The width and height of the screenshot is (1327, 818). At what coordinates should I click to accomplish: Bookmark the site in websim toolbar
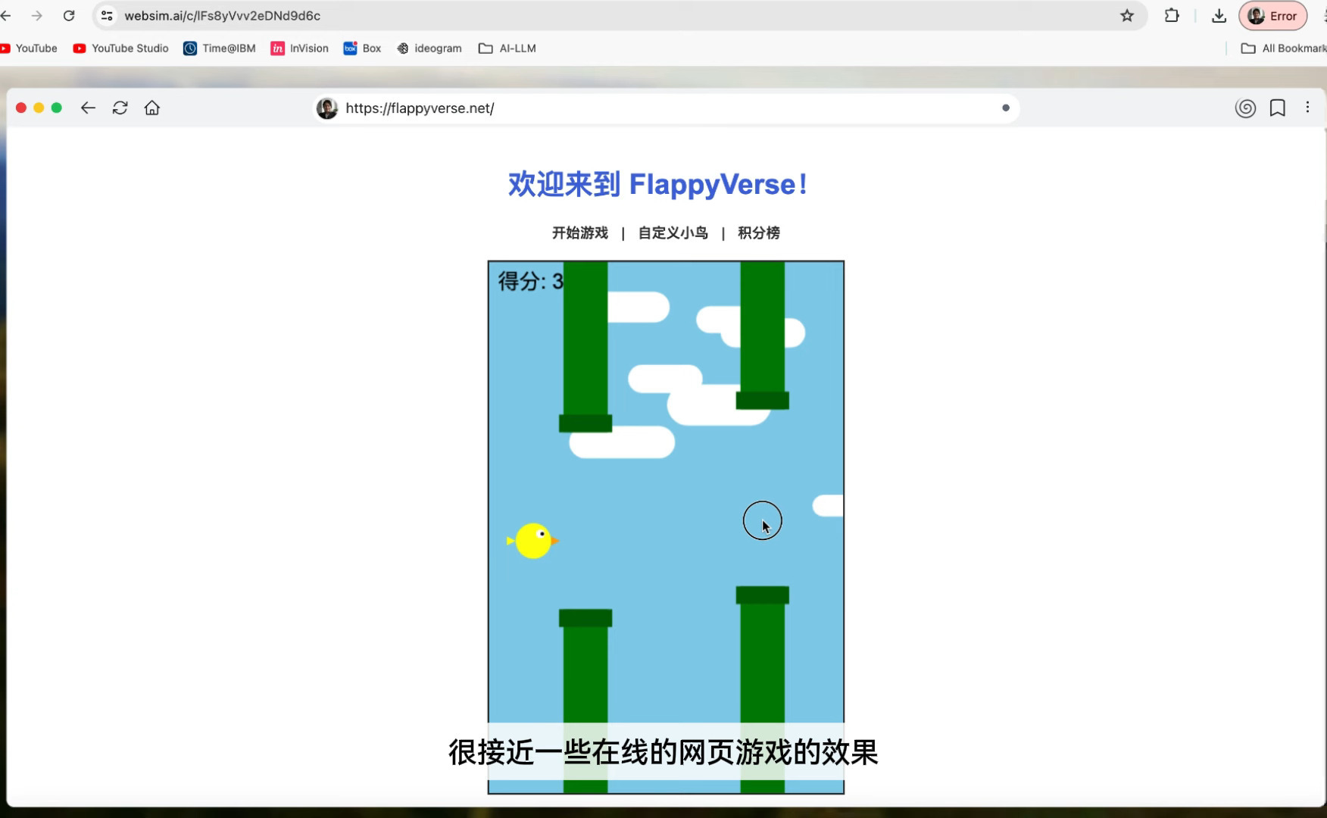[1278, 108]
